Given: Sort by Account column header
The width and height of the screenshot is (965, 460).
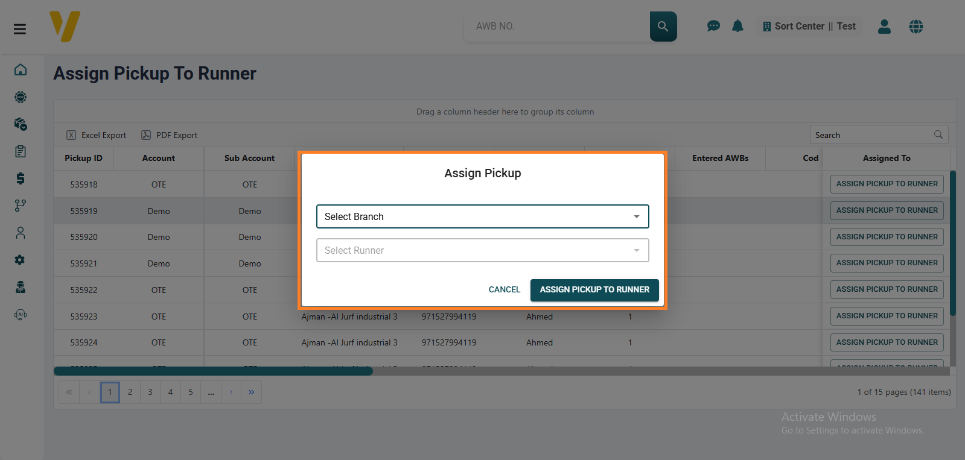Looking at the screenshot, I should point(159,158).
